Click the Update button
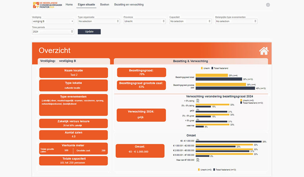The height and width of the screenshot is (177, 304). 89,32
